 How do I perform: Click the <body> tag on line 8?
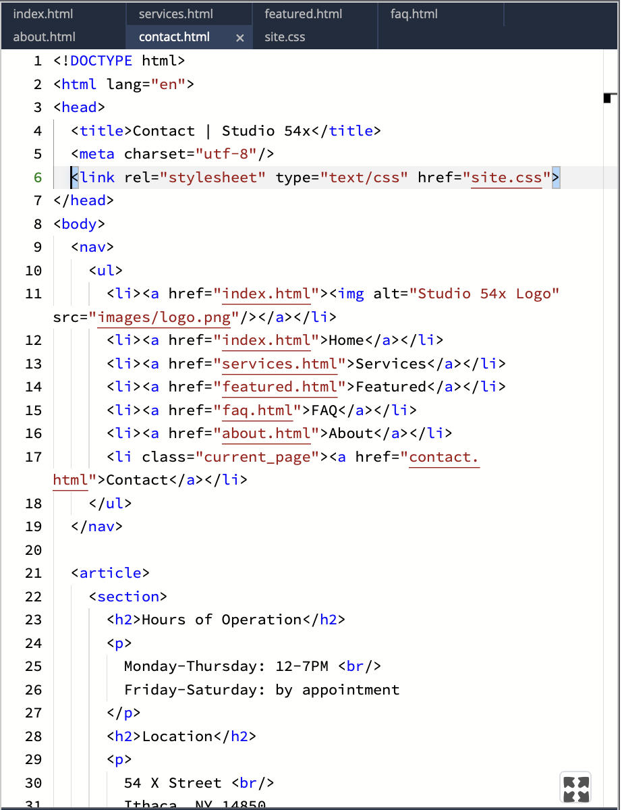[x=80, y=224]
